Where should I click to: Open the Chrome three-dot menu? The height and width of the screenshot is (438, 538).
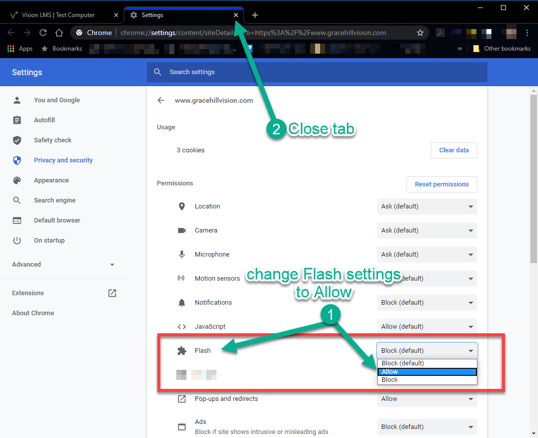(x=527, y=33)
